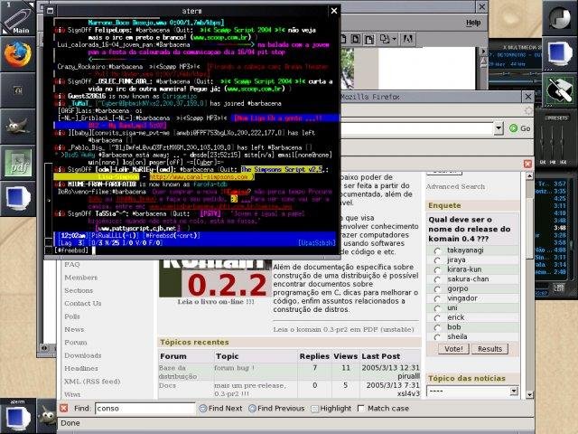Select the bob poll option
The width and height of the screenshot is (578, 434).
[437, 327]
